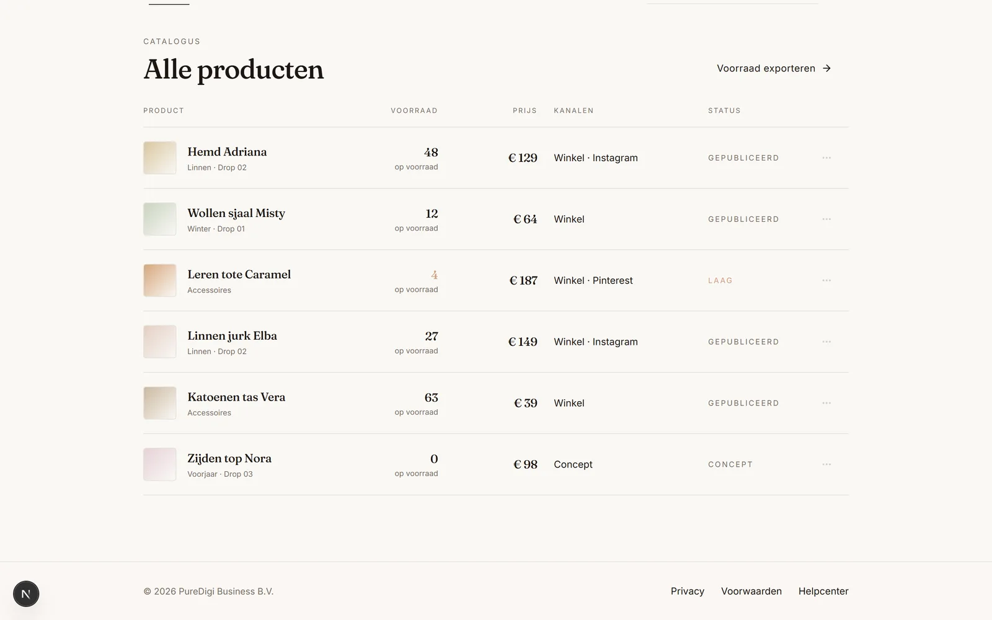Open more options for Leren tote Caramel

coord(826,280)
